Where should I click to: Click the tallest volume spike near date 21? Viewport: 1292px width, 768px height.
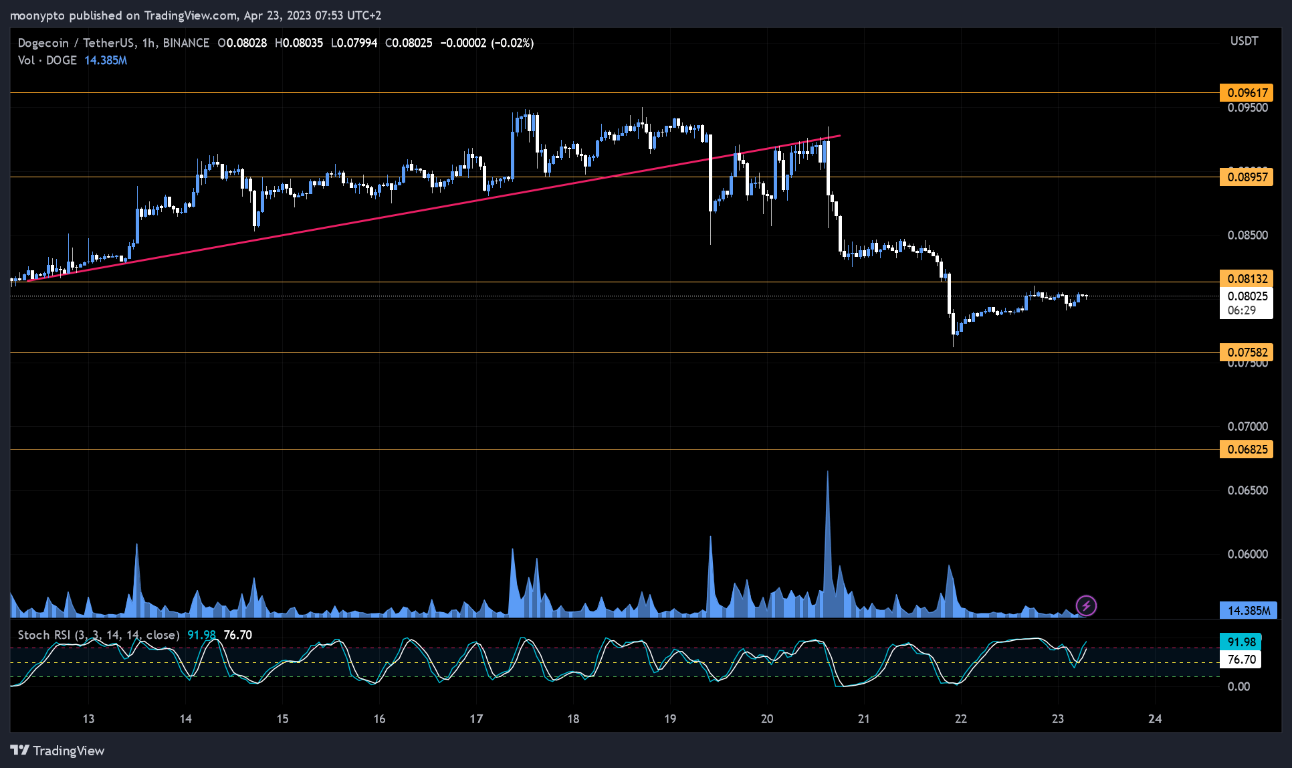click(828, 543)
